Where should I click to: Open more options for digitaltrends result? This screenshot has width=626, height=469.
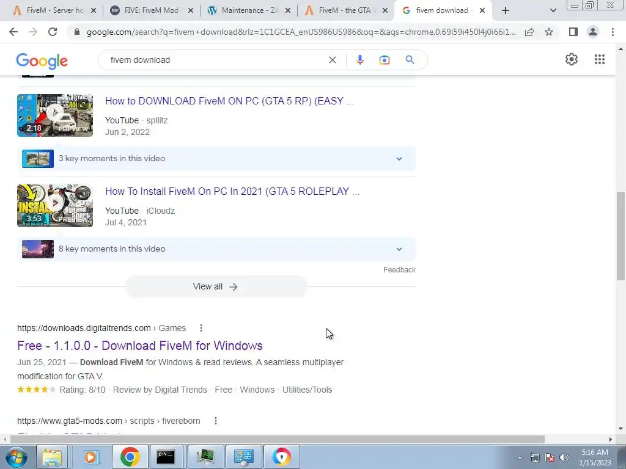pyautogui.click(x=201, y=328)
